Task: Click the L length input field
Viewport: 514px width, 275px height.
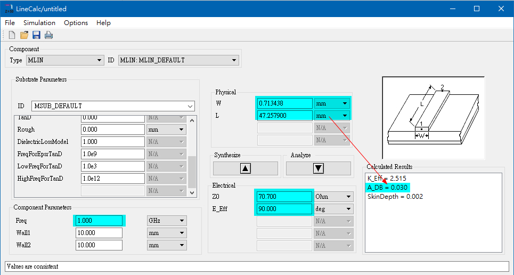Action: click(284, 116)
